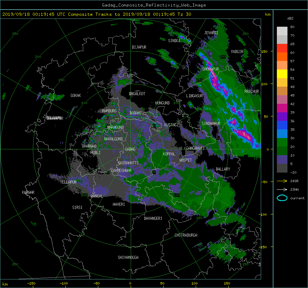This screenshot has width=308, height=288.
Task: Click the LAXMESHWAR map label
Action: click(x=121, y=171)
